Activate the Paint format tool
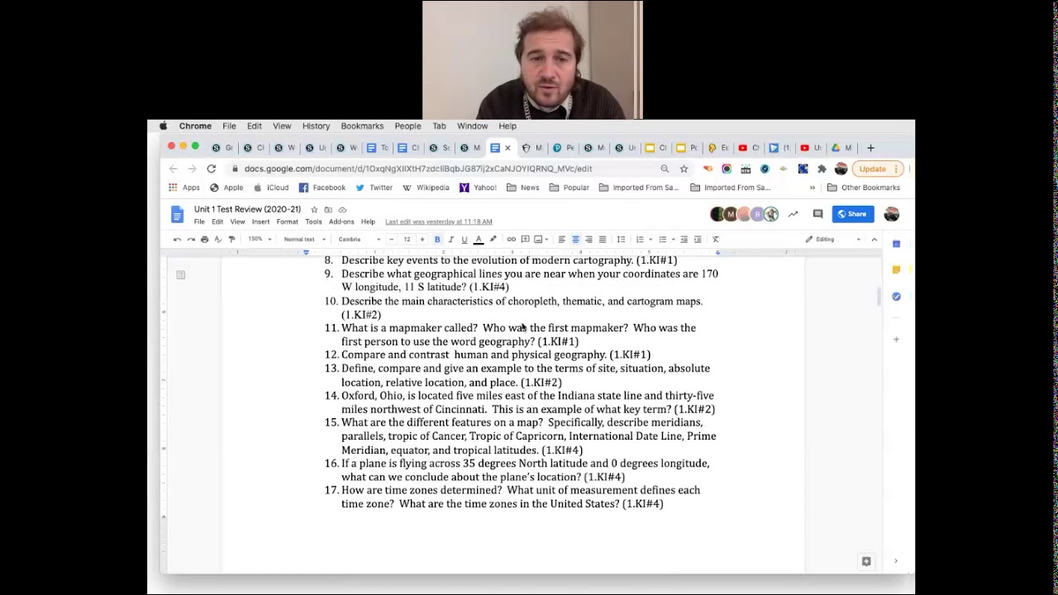Viewport: 1058px width, 595px height. 231,240
